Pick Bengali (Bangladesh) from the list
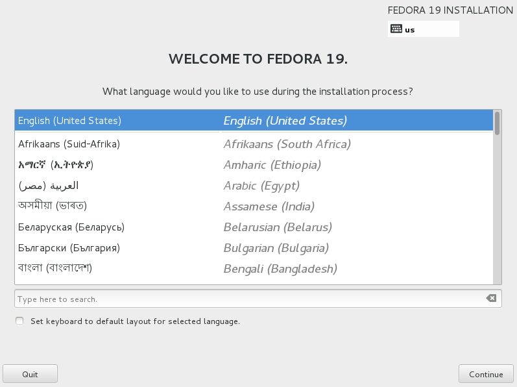The image size is (517, 387). point(254,269)
